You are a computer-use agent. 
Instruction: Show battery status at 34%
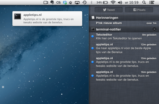102,2
